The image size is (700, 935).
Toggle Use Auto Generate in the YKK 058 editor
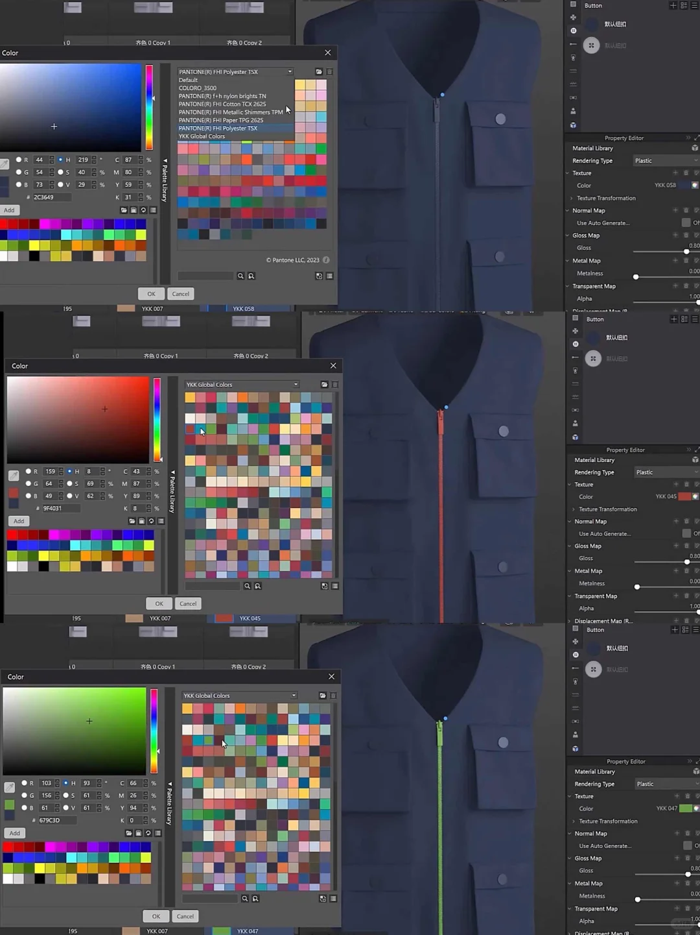pos(686,223)
